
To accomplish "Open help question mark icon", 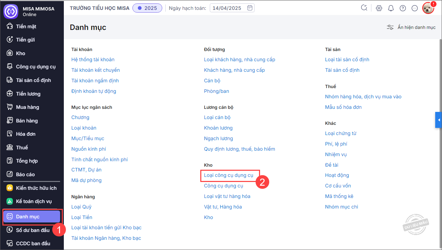I will click(403, 8).
